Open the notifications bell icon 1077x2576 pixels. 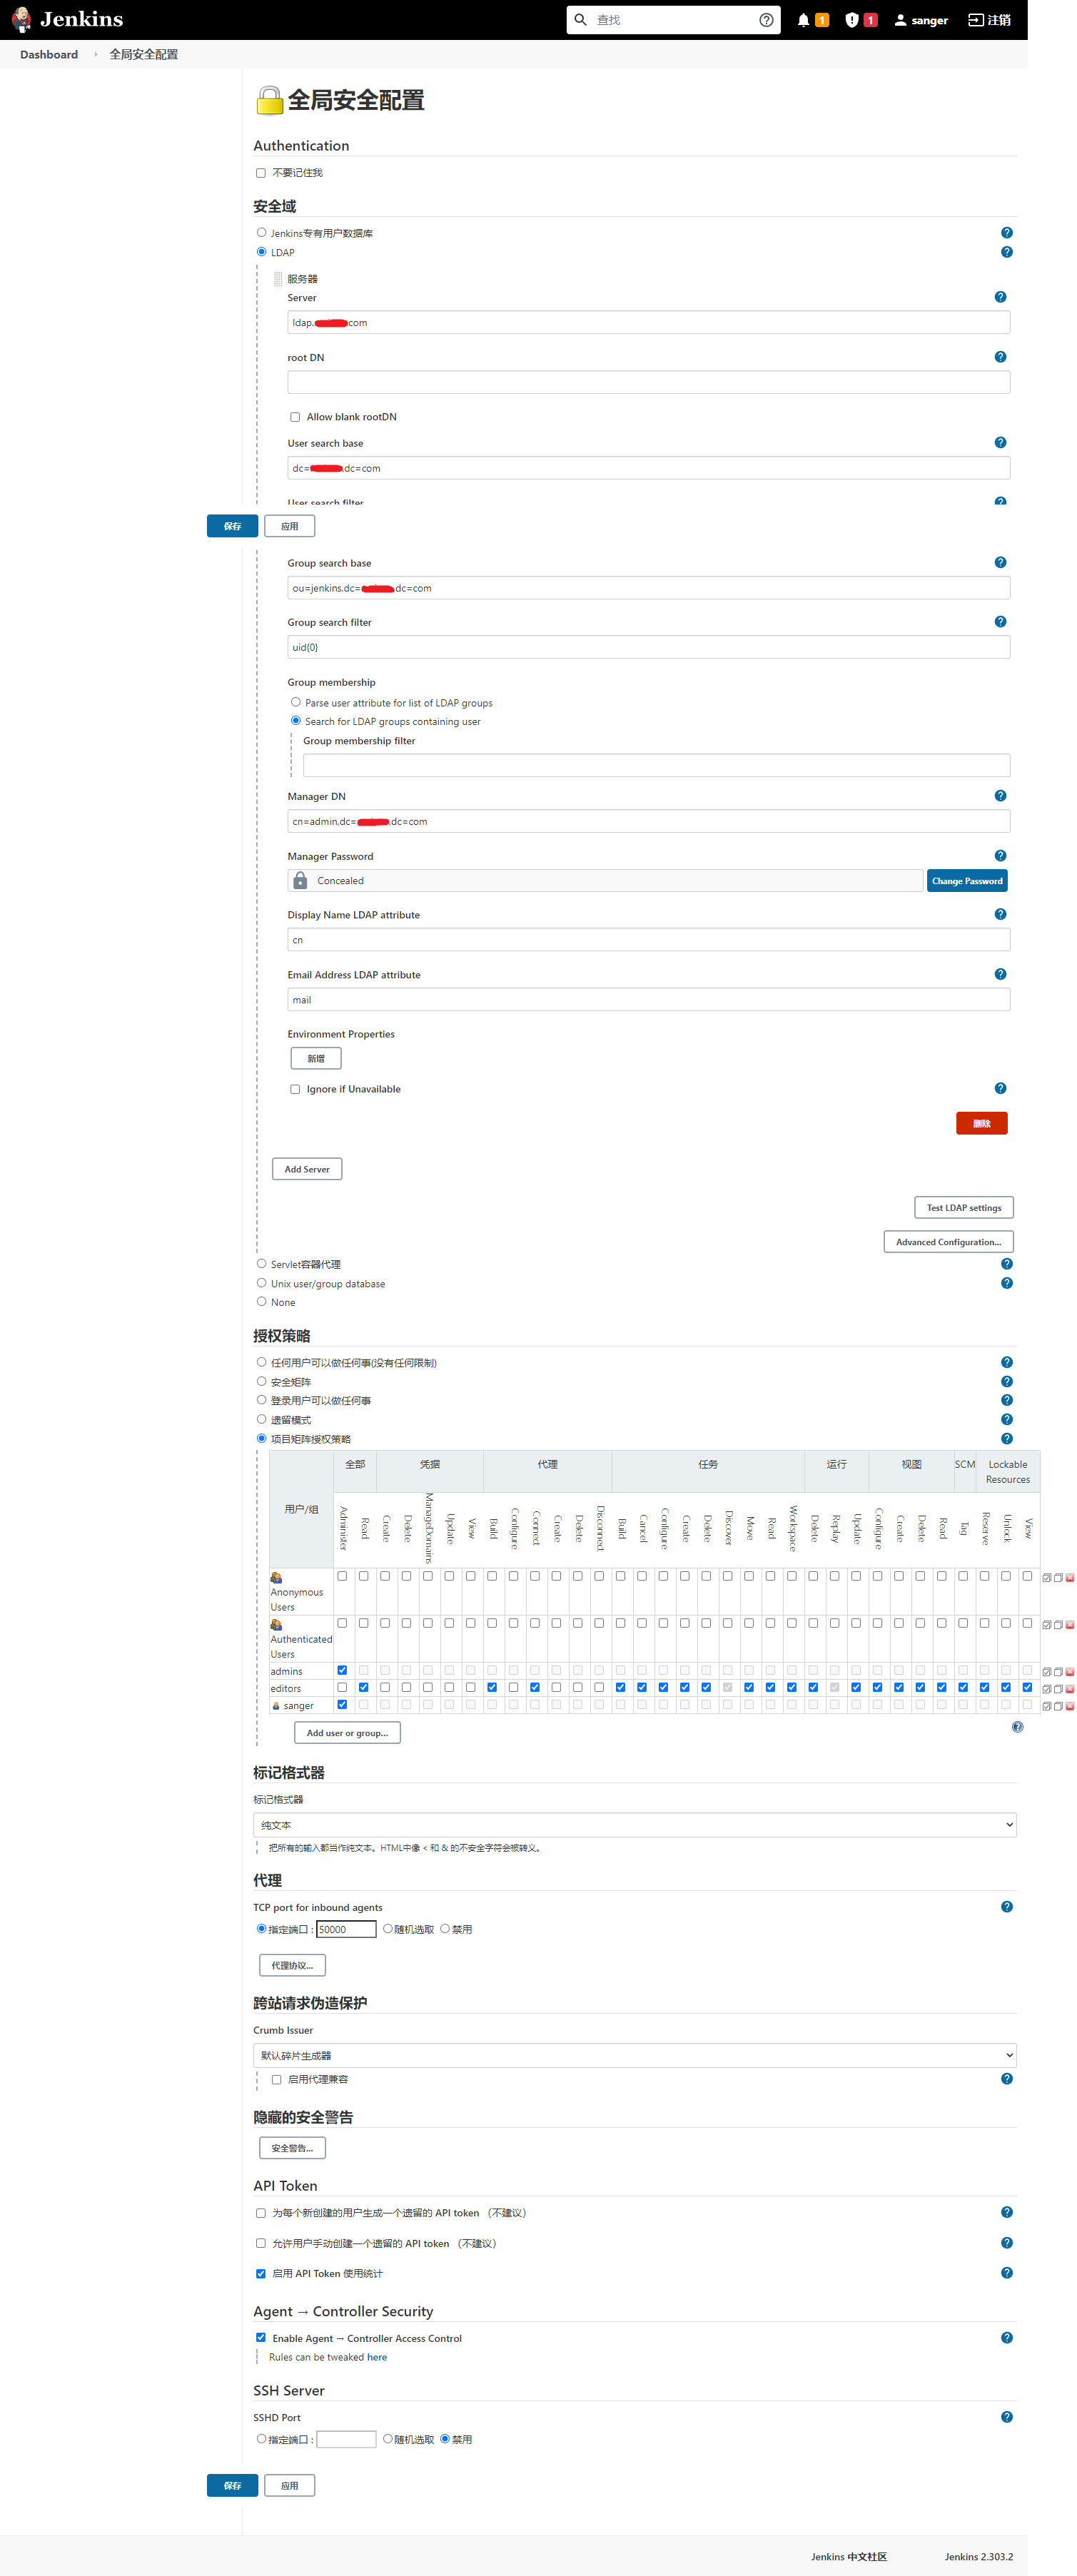click(x=803, y=20)
